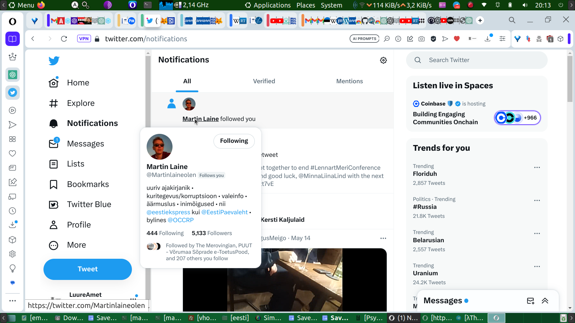Image resolution: width=575 pixels, height=323 pixels.
Task: Open the Lists nav icon
Action: tap(54, 164)
